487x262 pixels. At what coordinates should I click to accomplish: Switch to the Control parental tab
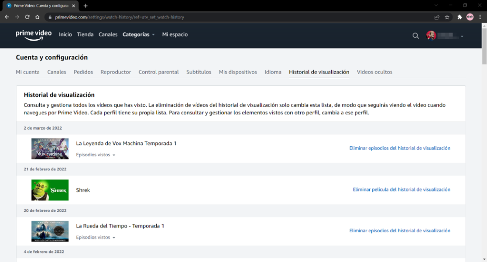[x=158, y=72]
